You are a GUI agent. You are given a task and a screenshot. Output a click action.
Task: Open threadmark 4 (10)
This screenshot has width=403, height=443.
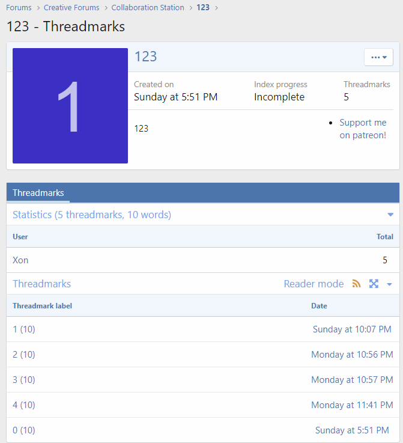[24, 405]
